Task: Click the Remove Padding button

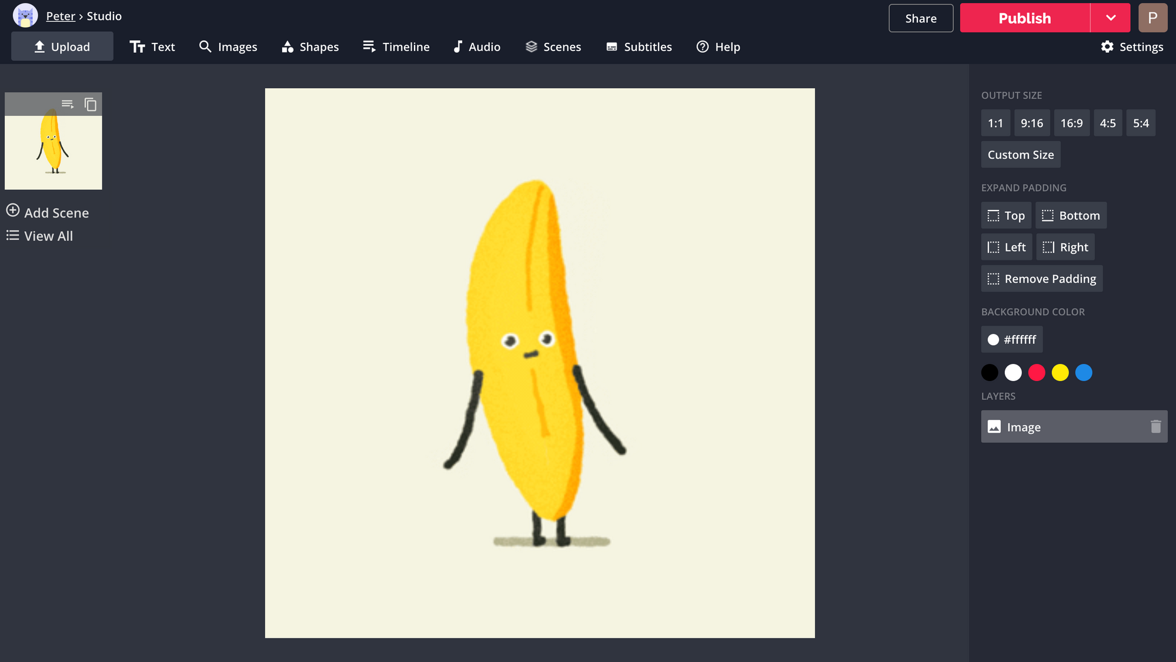Action: coord(1041,279)
